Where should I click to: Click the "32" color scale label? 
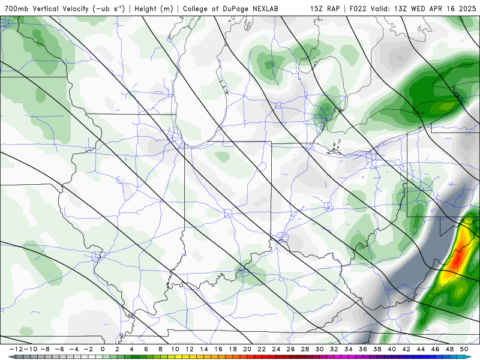coord(334,349)
